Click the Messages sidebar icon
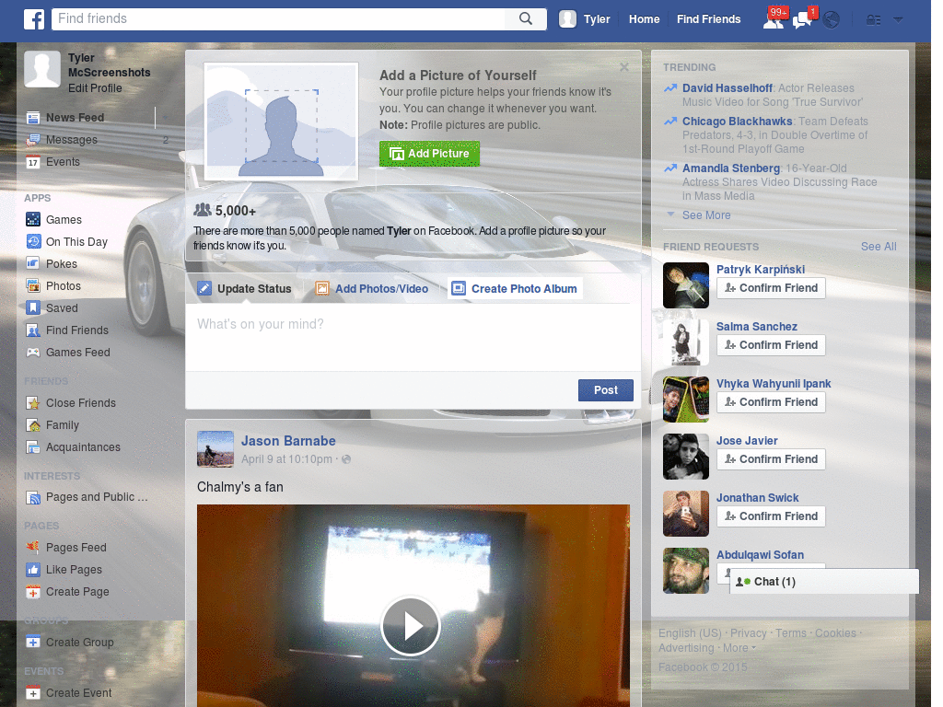Screen dimensions: 943x707 pos(33,140)
